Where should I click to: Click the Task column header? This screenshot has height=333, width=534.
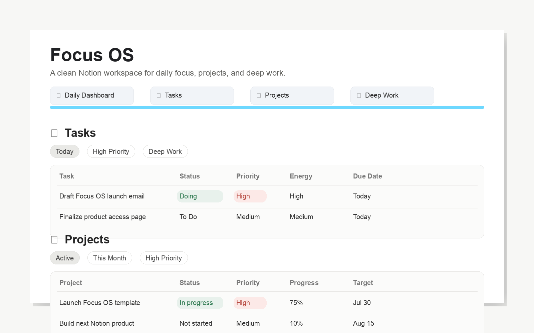(x=67, y=176)
